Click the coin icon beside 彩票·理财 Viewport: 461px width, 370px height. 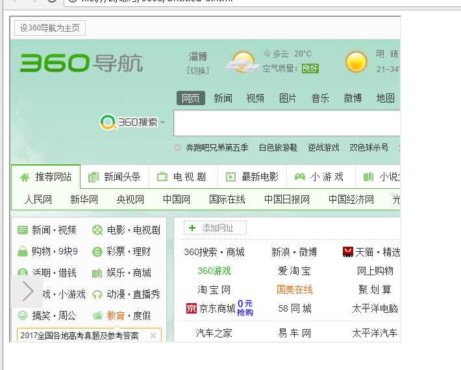(97, 252)
